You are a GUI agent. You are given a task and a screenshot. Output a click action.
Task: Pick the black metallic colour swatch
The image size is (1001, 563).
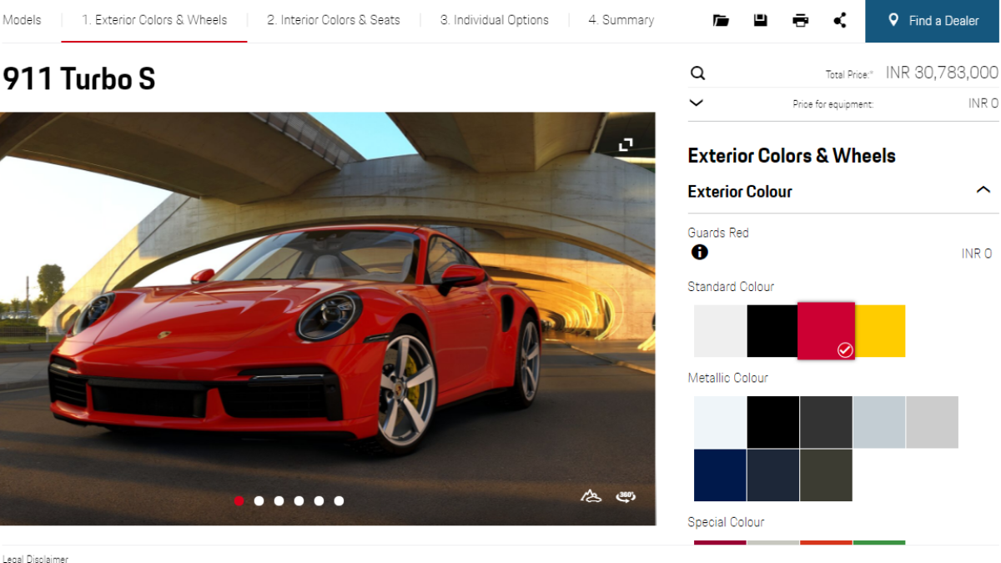pos(773,422)
